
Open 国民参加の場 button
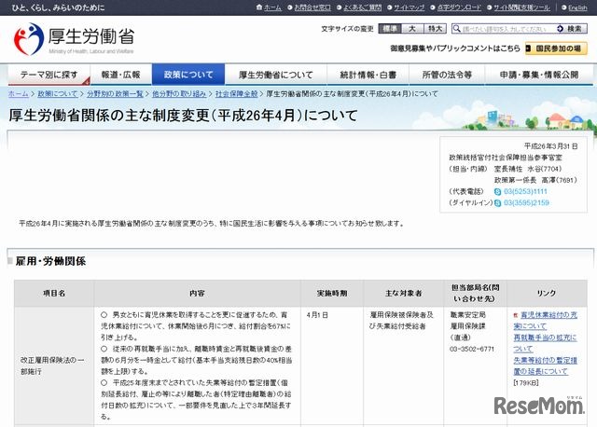click(556, 48)
